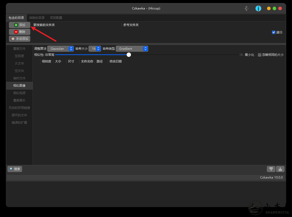This screenshot has height=217, width=292.
Task: Switch to the 项目配置 tab
Action: (x=56, y=18)
